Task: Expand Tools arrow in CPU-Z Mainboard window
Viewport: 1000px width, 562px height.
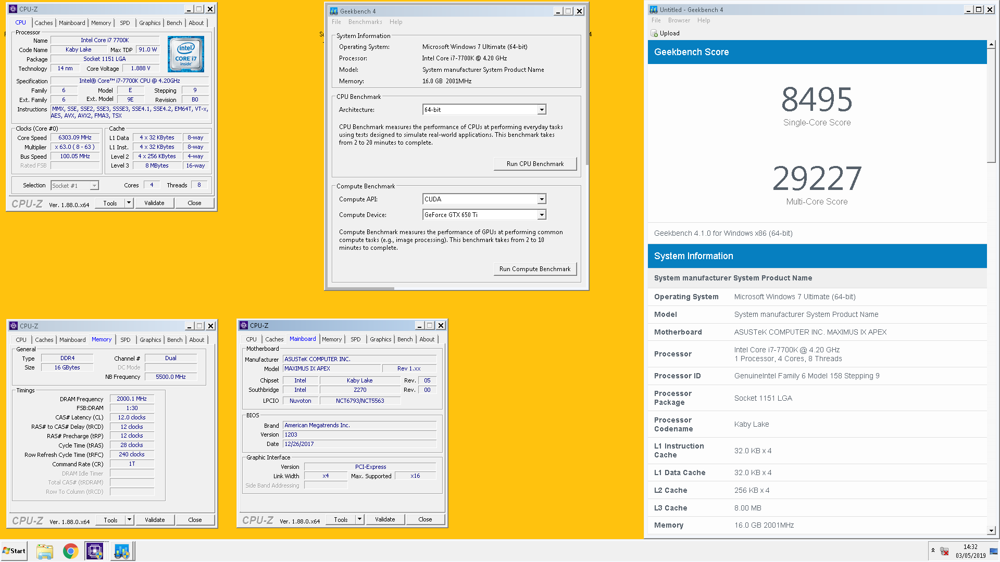Action: pos(360,519)
